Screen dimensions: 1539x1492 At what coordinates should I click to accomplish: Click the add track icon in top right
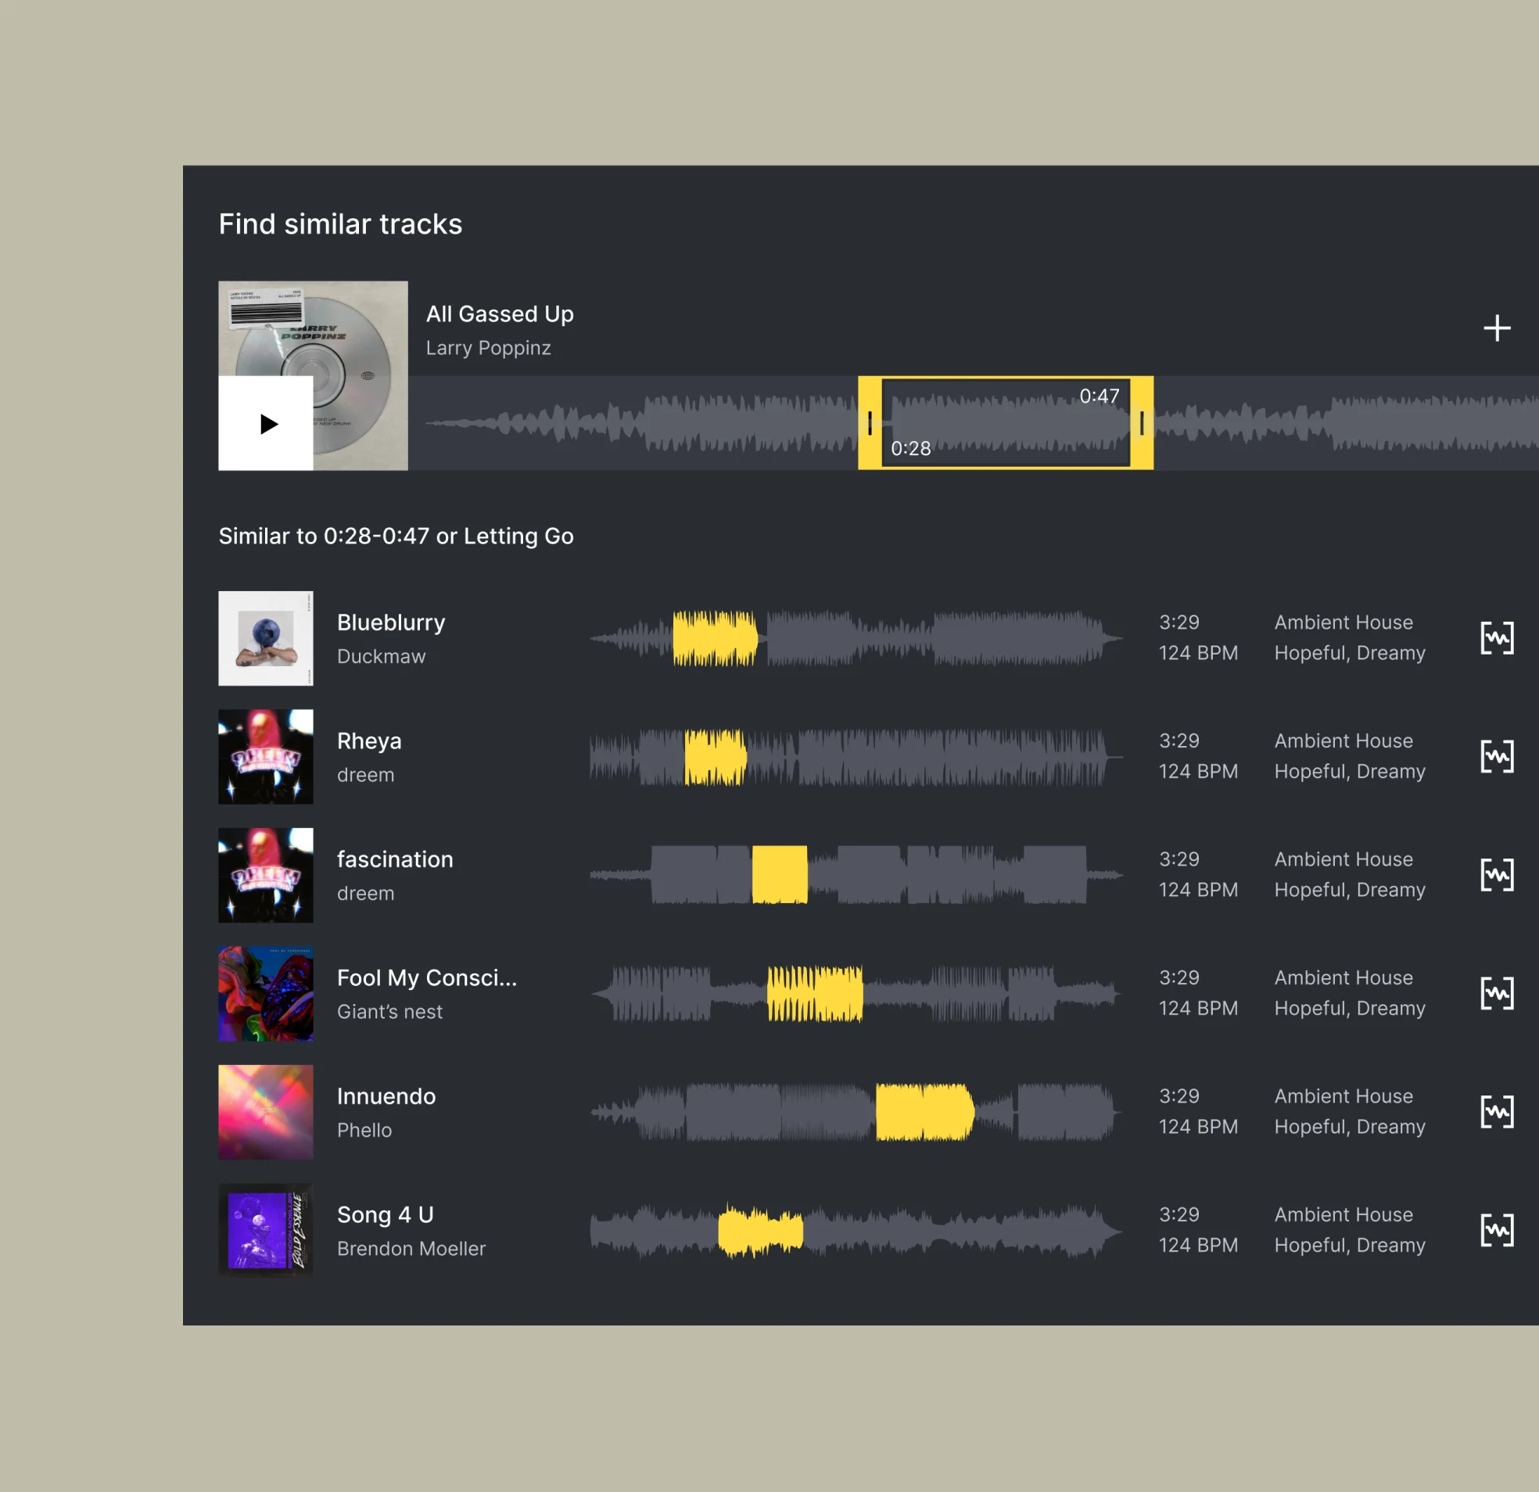click(x=1497, y=327)
